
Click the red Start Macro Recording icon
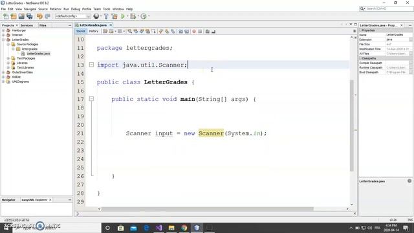194,32
